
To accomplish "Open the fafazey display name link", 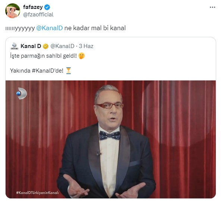I will [x=33, y=7].
